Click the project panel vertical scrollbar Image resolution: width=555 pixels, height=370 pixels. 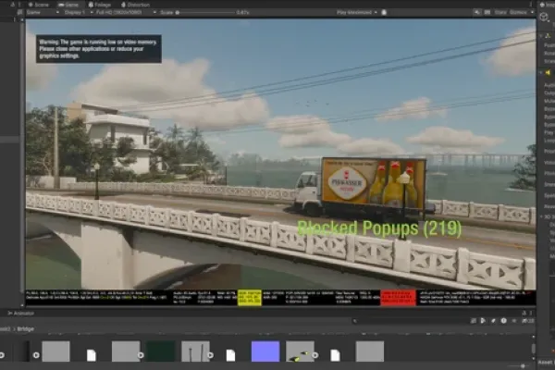[534, 349]
